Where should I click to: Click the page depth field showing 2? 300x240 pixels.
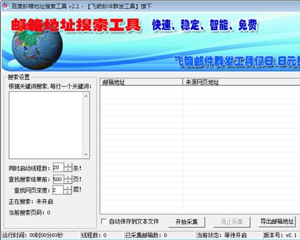pos(58,190)
